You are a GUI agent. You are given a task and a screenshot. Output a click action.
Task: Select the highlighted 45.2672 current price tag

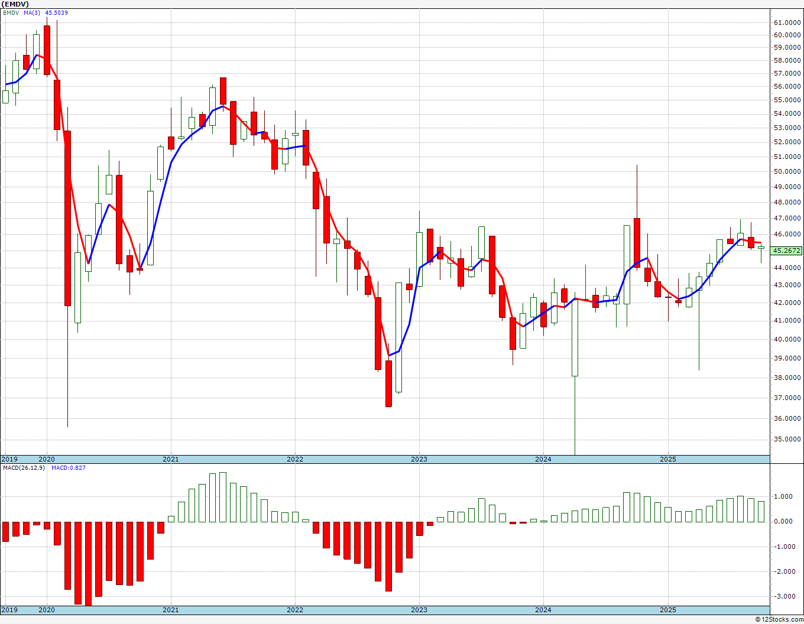(x=787, y=251)
